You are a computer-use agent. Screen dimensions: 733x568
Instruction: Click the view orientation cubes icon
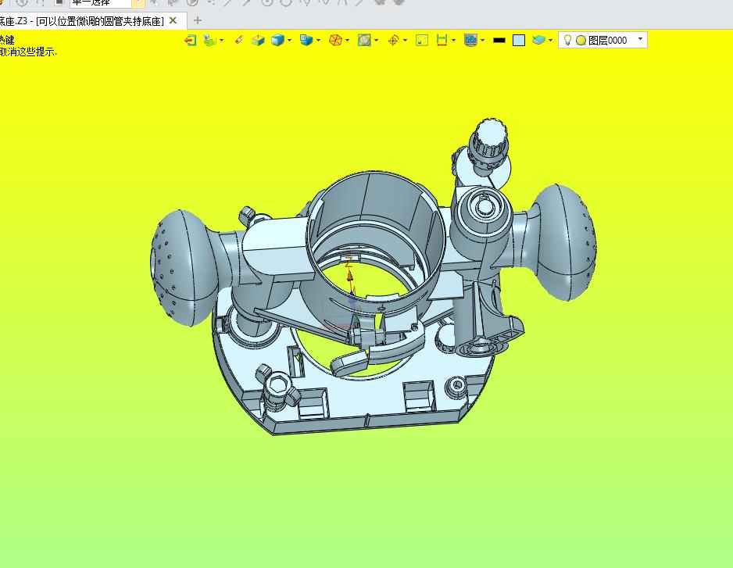pos(306,40)
